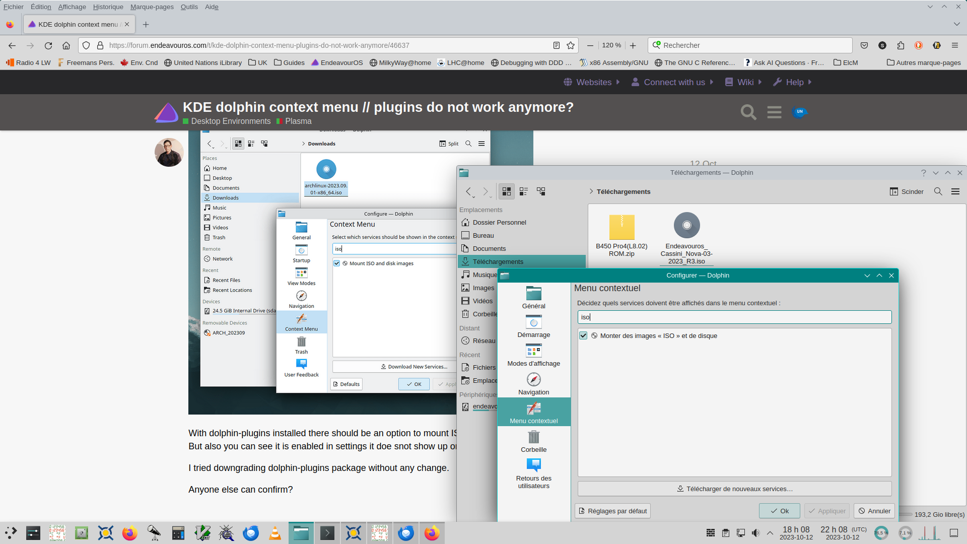
Task: Reload the Firefox page
Action: click(x=48, y=45)
